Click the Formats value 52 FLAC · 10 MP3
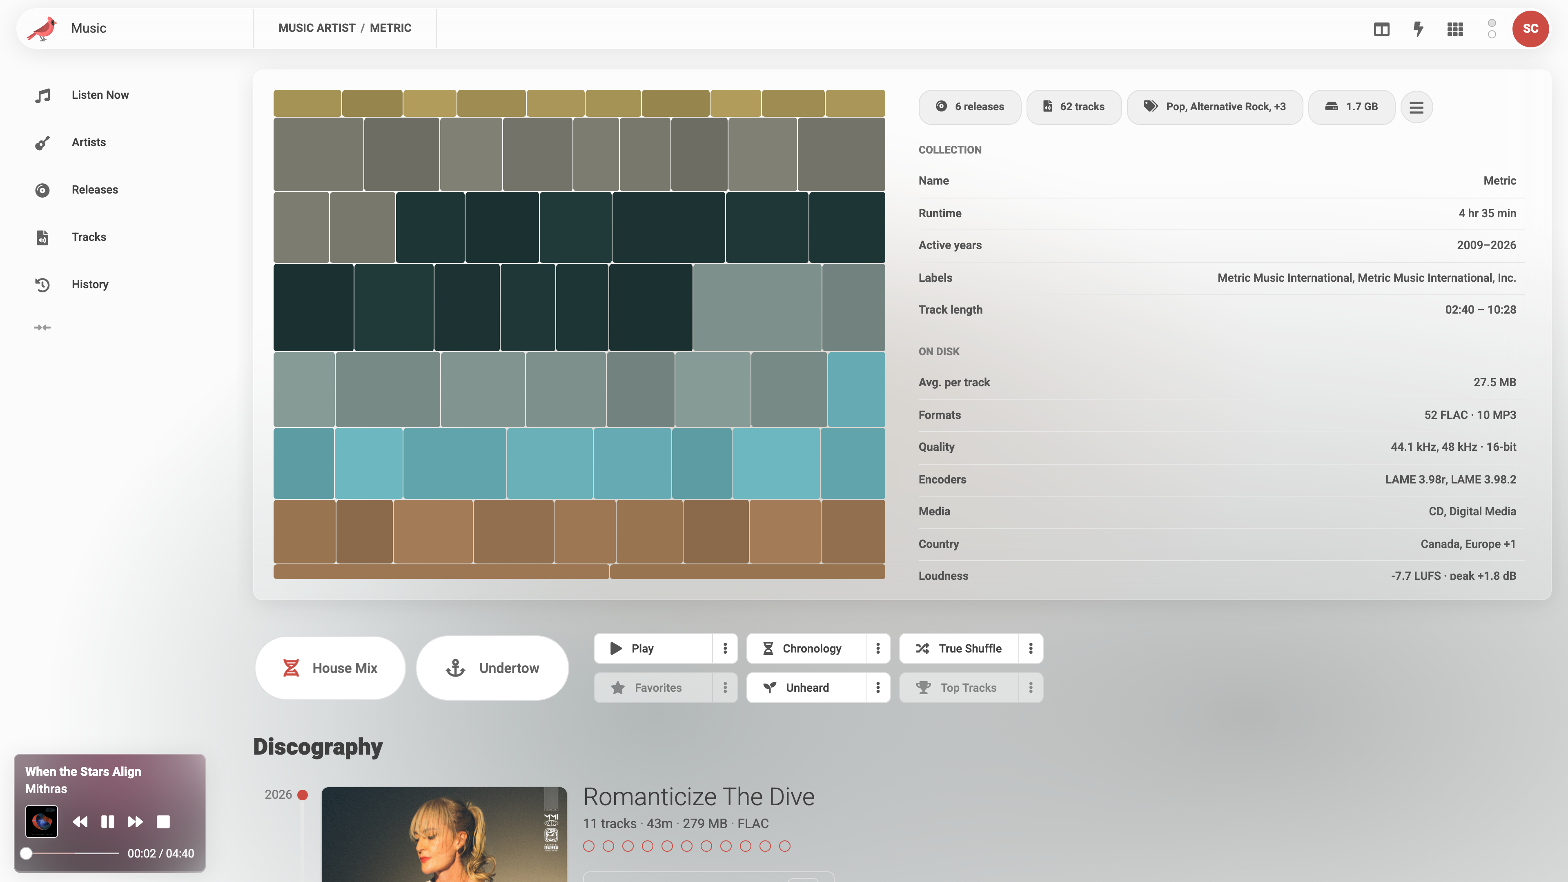1568x882 pixels. tap(1470, 415)
